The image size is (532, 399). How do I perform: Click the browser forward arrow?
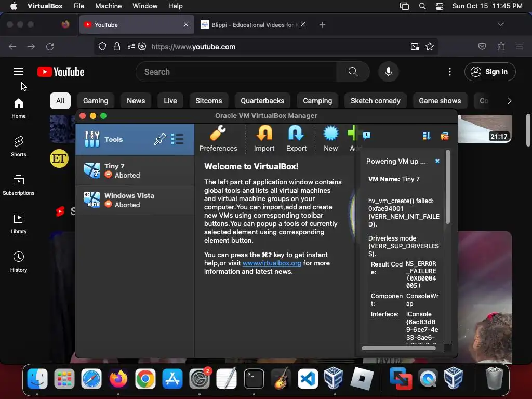[x=31, y=46]
